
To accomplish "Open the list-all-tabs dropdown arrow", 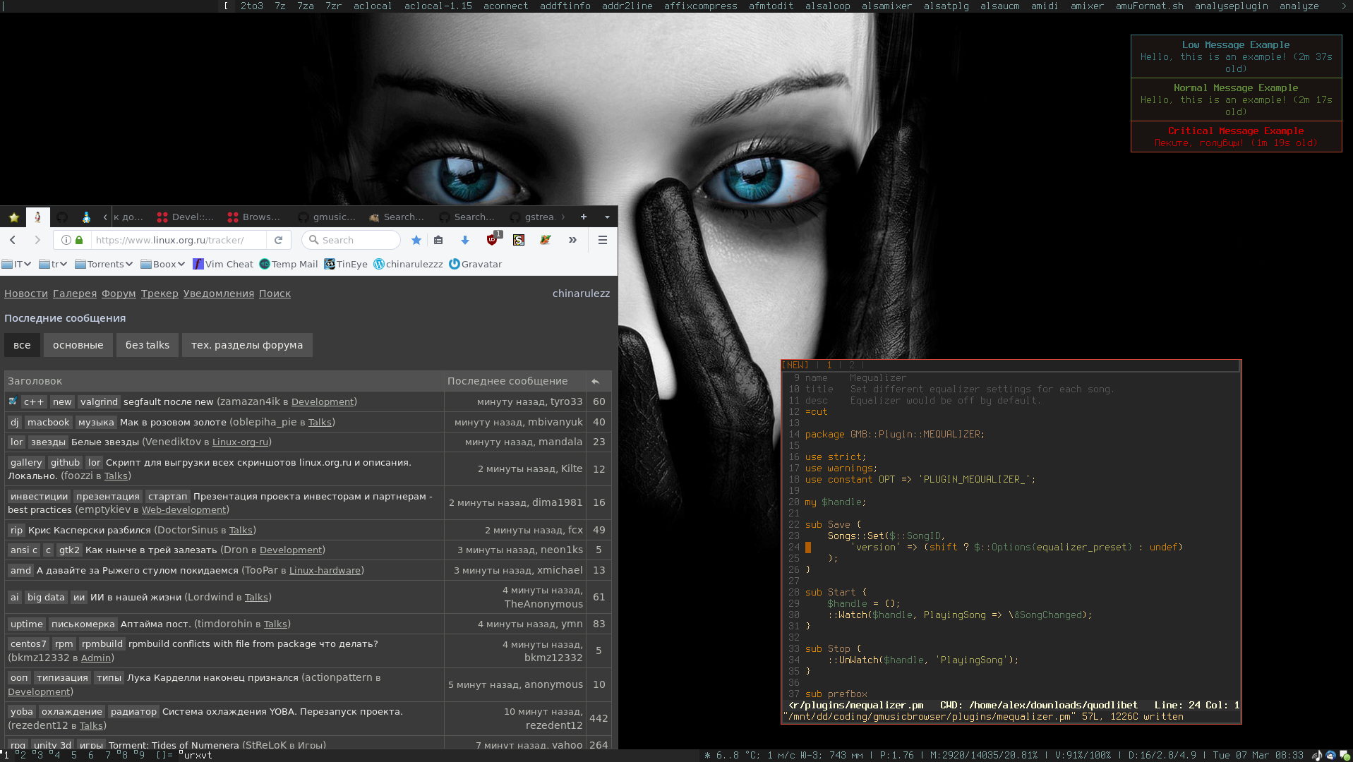I will 607,217.
